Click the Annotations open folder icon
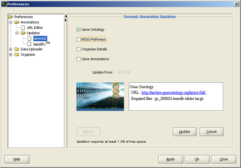 (x=17, y=22)
